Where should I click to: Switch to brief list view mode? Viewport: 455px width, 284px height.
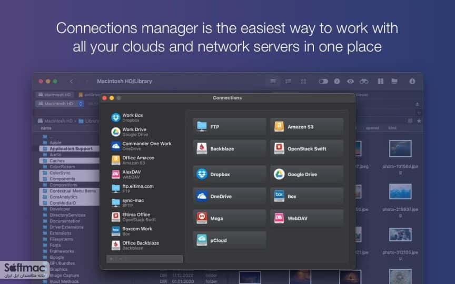pos(288,82)
